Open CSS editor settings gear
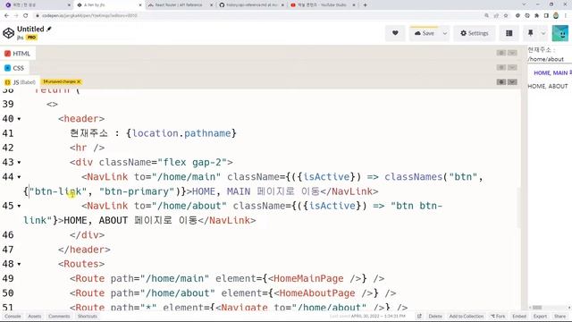The image size is (572, 322). click(501, 68)
